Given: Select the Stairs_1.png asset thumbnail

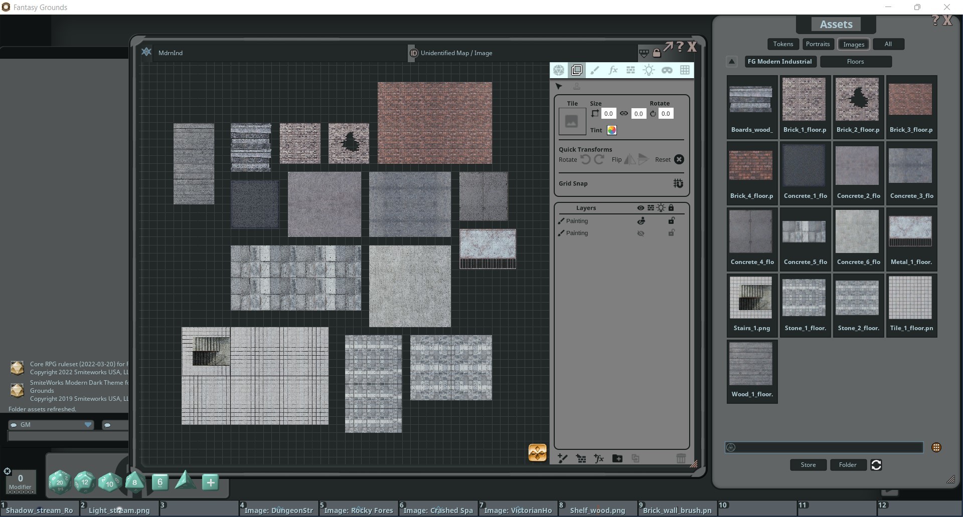Looking at the screenshot, I should pos(751,297).
